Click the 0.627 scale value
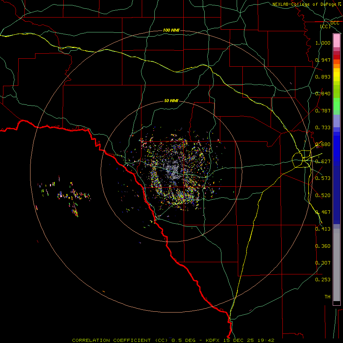The image size is (343, 343). click(x=323, y=162)
